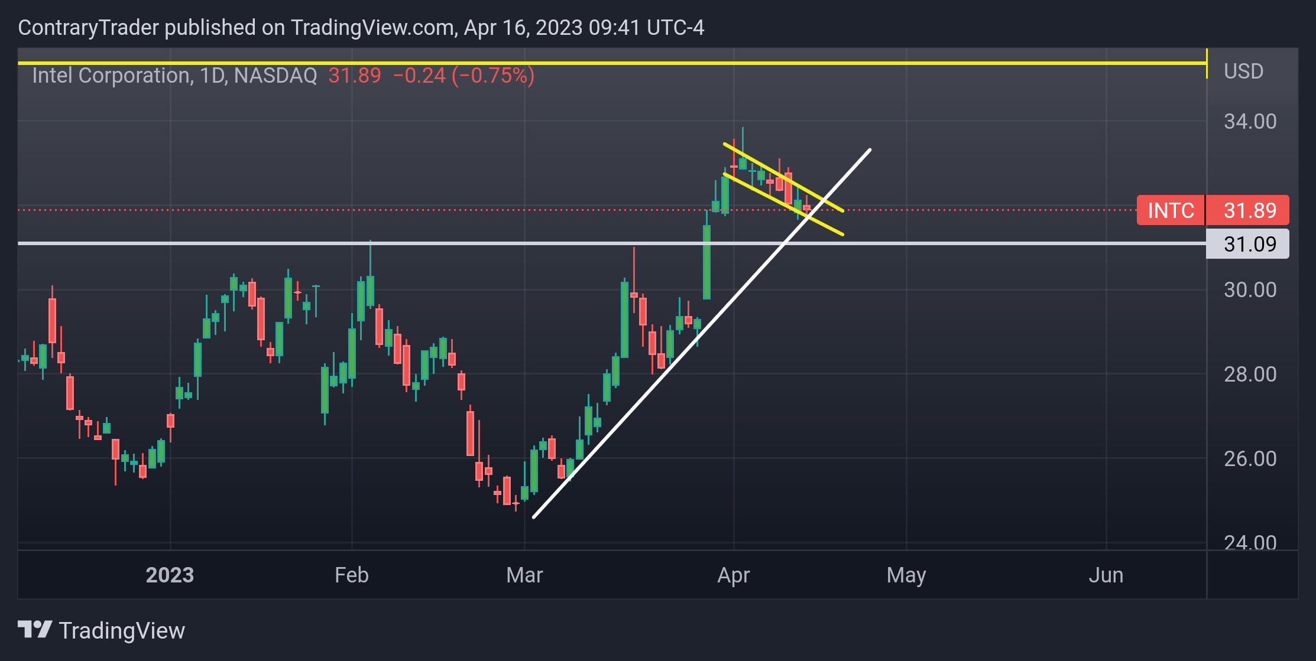This screenshot has width=1316, height=661.
Task: Click the 34.00 price axis label
Action: point(1250,122)
